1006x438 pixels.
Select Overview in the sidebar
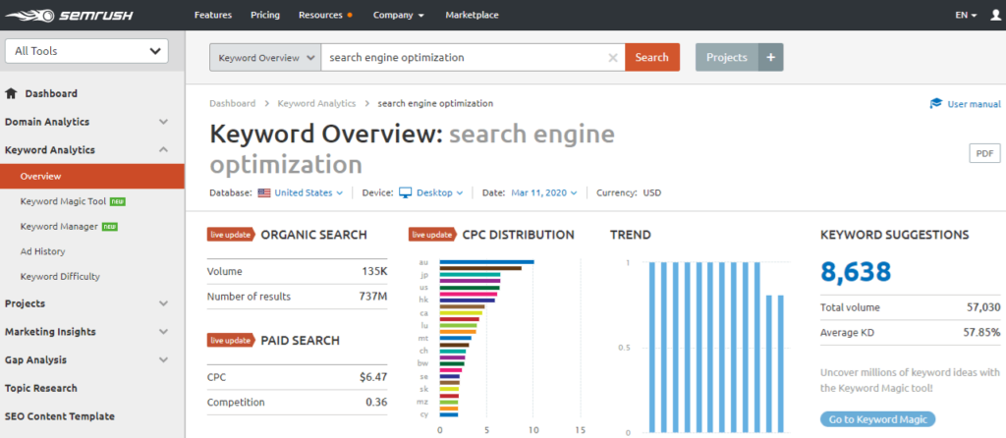point(91,176)
